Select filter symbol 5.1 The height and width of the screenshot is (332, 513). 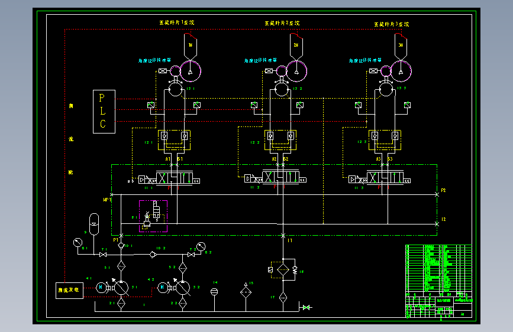pyautogui.click(x=121, y=266)
